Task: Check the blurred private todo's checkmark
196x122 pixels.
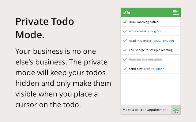Action: (125, 59)
